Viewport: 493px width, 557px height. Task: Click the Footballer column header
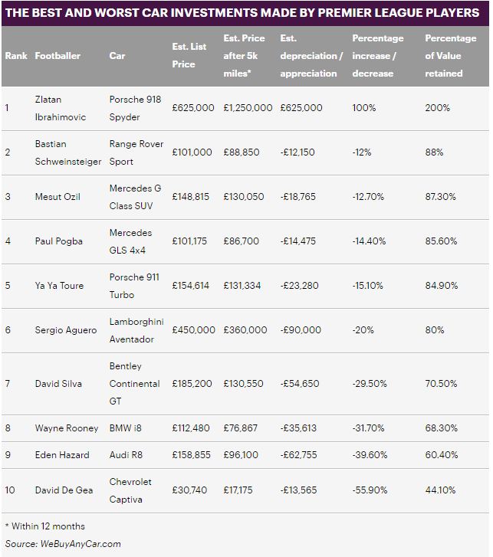pyautogui.click(x=58, y=56)
